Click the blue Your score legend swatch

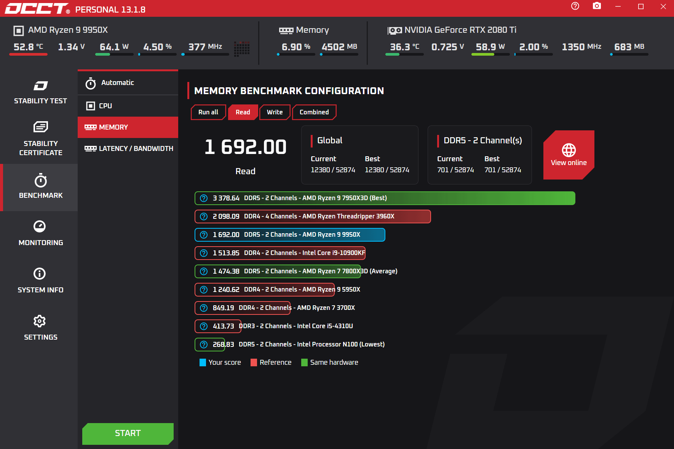click(203, 362)
